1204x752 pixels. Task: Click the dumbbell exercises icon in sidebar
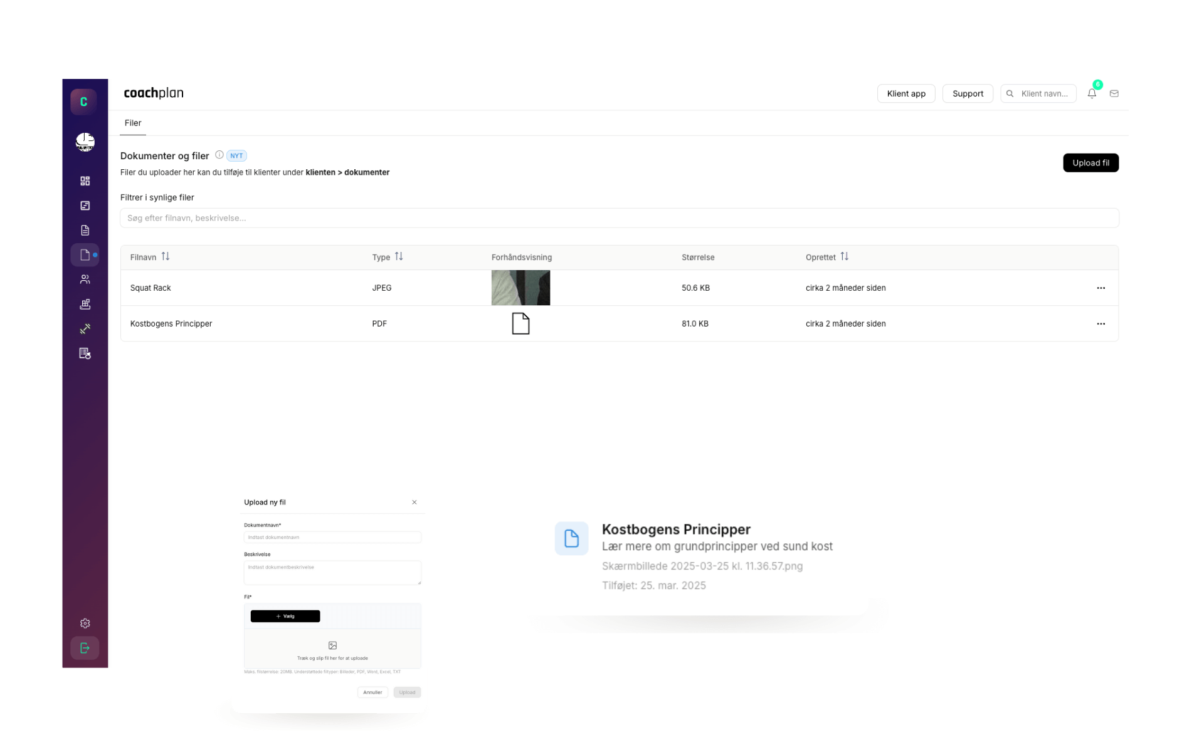[85, 328]
